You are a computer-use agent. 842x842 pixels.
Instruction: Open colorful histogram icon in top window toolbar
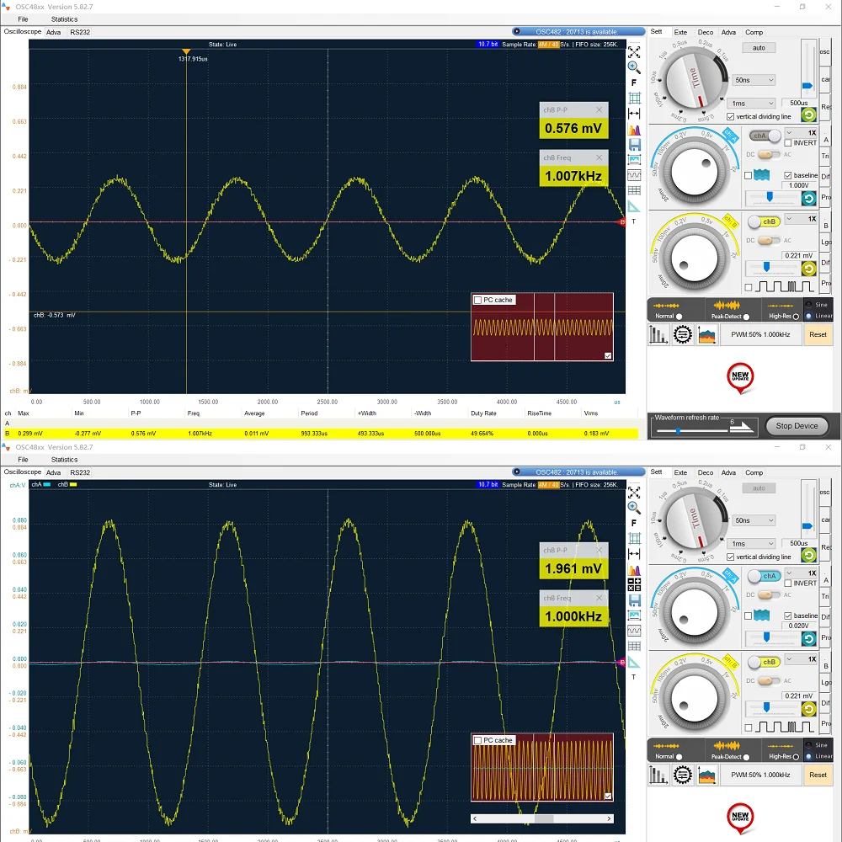[634, 130]
